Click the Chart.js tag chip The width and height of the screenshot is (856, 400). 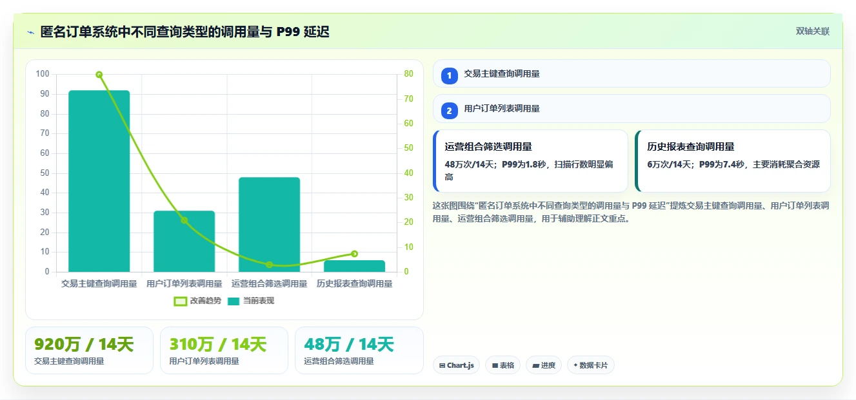456,365
